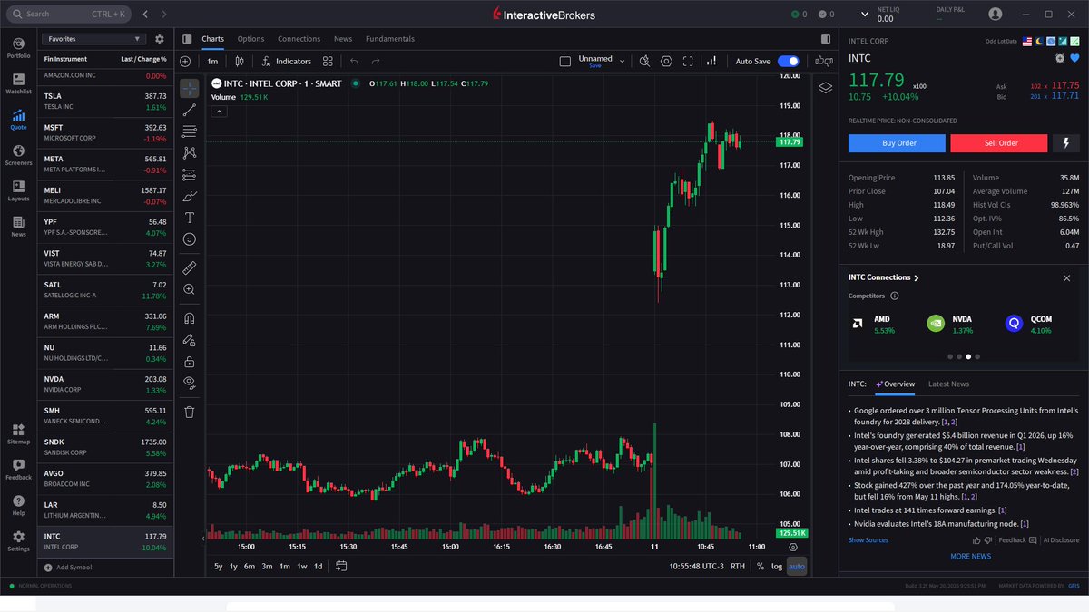Open the Fibonacci retracement tools
Screen dimensions: 1089x612
click(x=189, y=131)
